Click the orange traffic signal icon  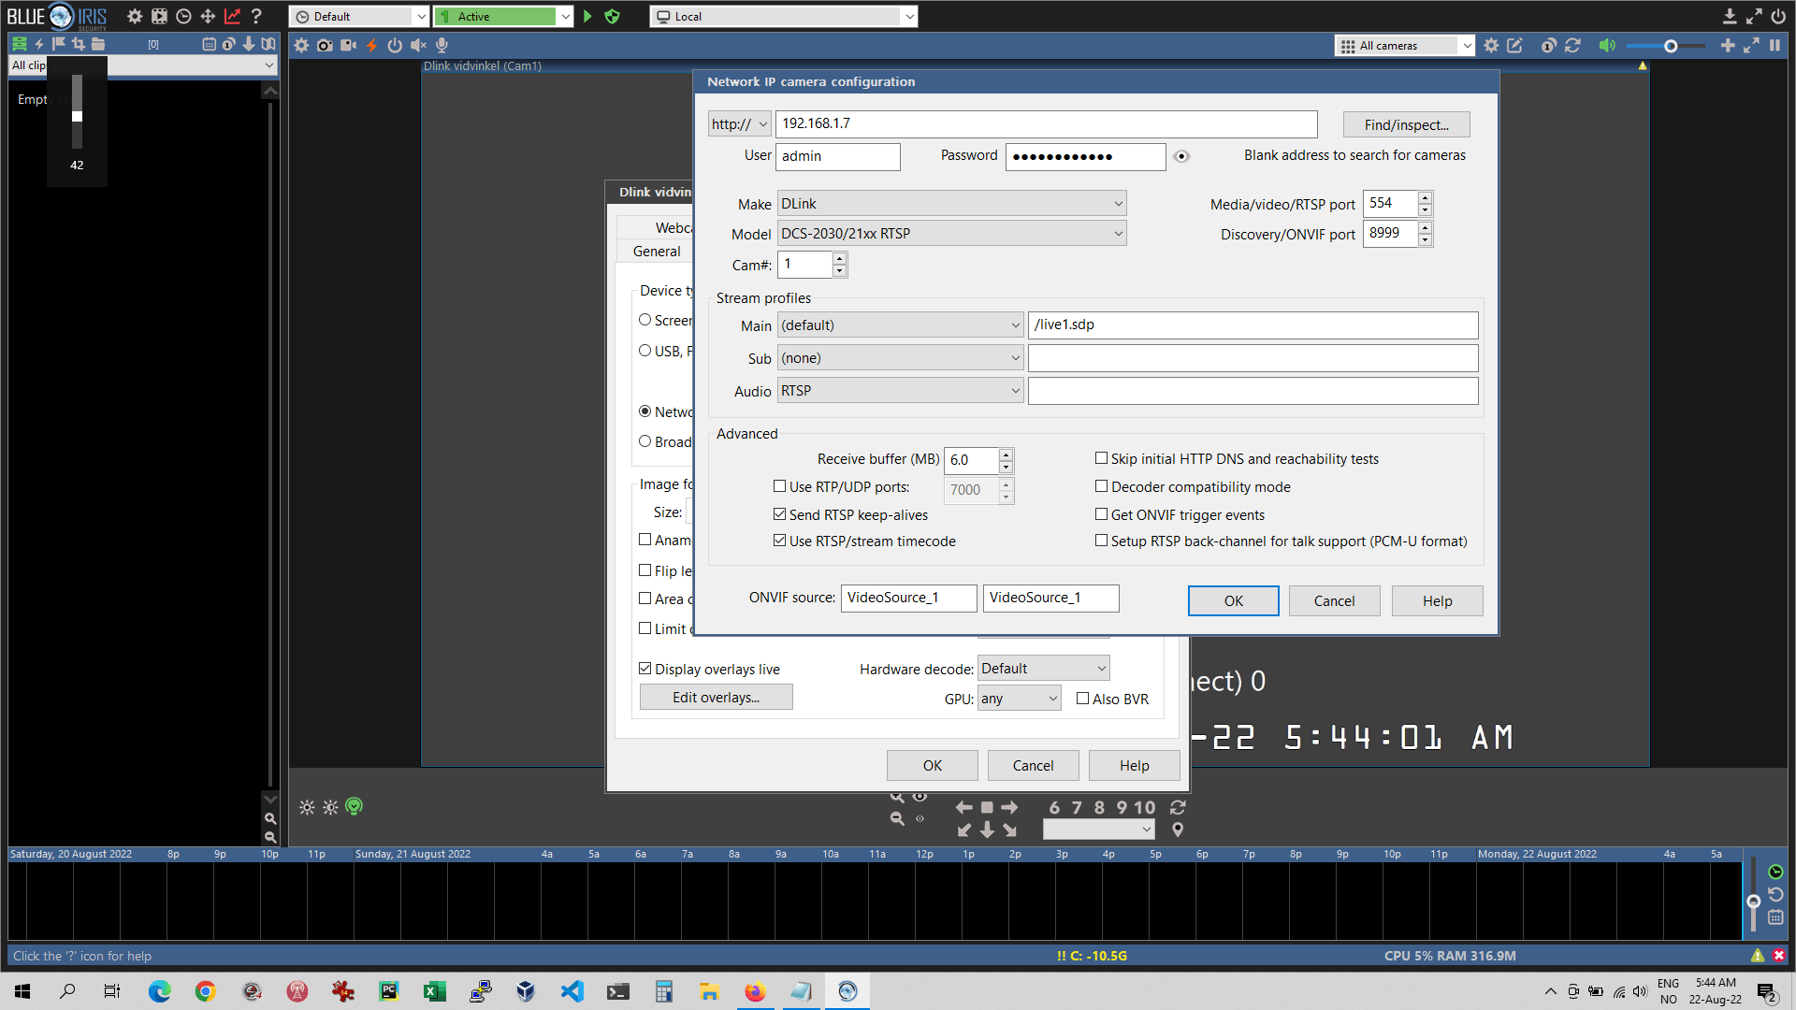371,45
